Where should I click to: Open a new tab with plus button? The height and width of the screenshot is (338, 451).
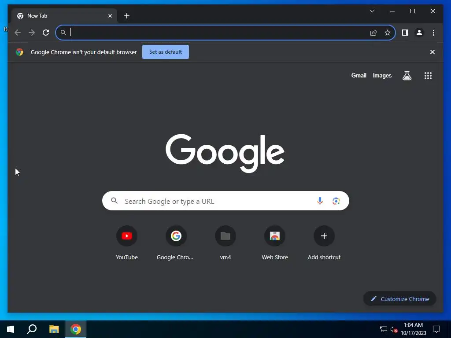coord(127,16)
